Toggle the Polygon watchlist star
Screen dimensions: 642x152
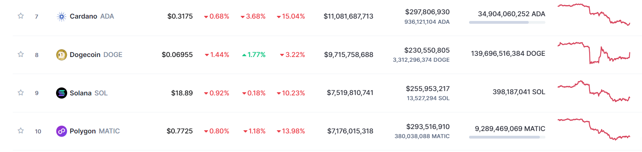pos(21,131)
